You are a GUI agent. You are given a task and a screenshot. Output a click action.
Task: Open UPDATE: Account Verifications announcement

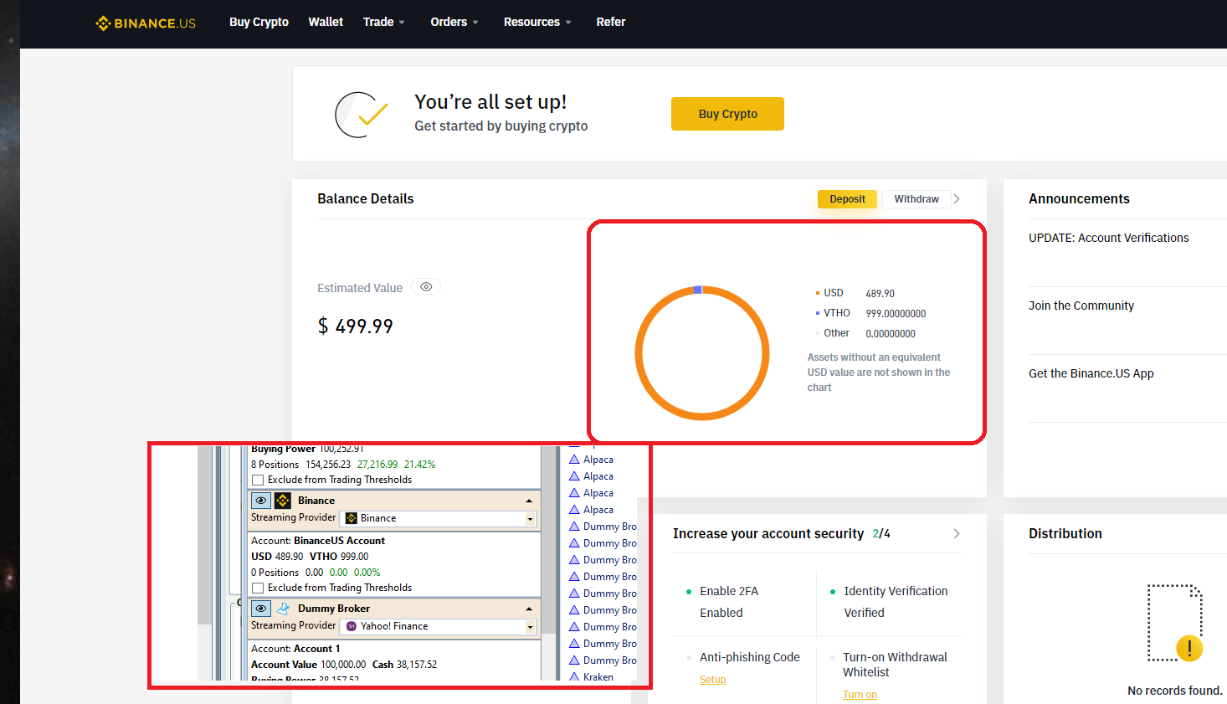pos(1109,238)
